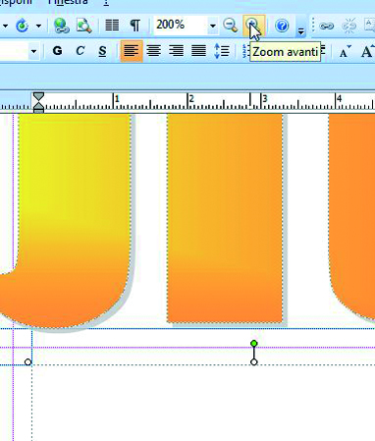Click the insert hyperlink globe icon

61,26
